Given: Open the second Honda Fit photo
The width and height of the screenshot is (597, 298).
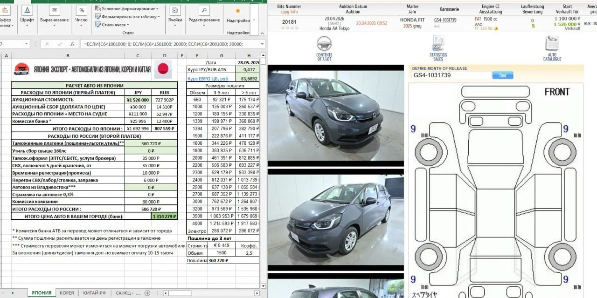Looking at the screenshot, I should pos(336,220).
